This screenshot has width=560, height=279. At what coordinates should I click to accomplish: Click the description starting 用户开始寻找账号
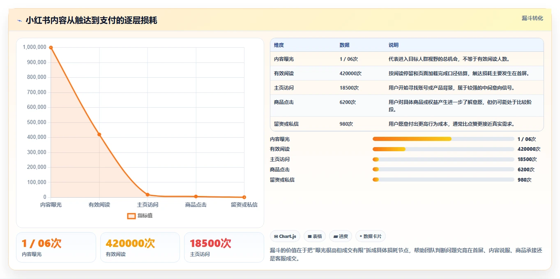tap(452, 88)
